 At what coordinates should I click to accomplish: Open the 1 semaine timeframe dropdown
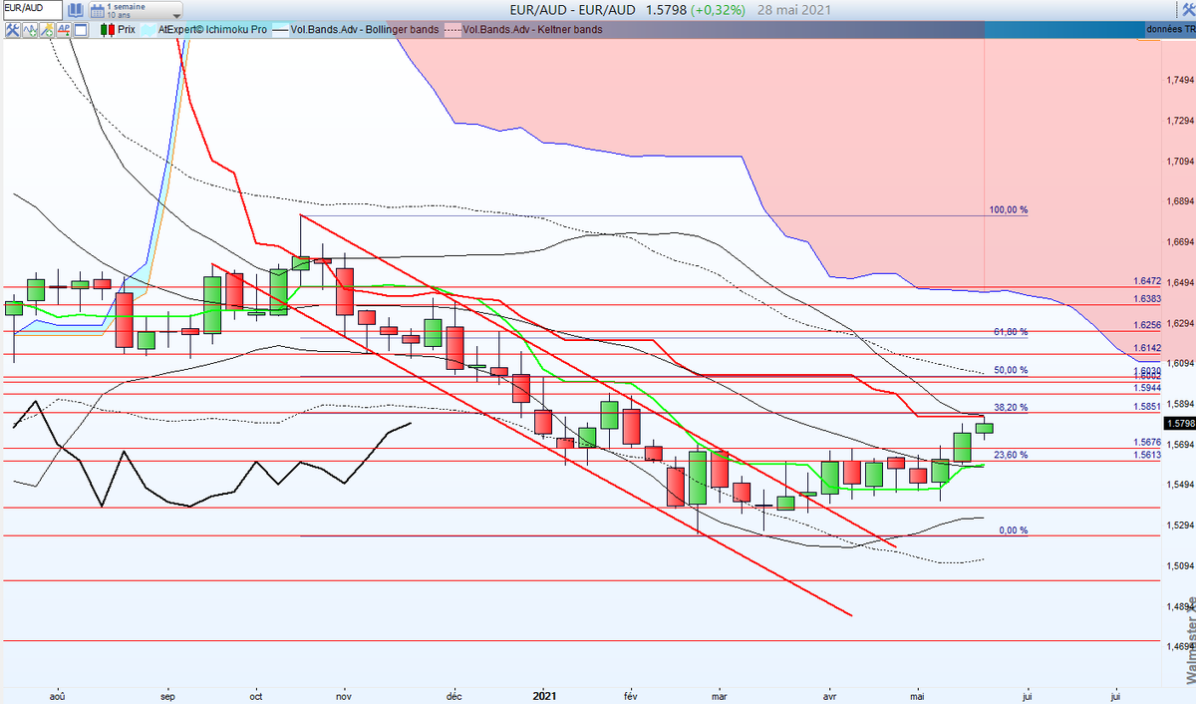click(137, 10)
